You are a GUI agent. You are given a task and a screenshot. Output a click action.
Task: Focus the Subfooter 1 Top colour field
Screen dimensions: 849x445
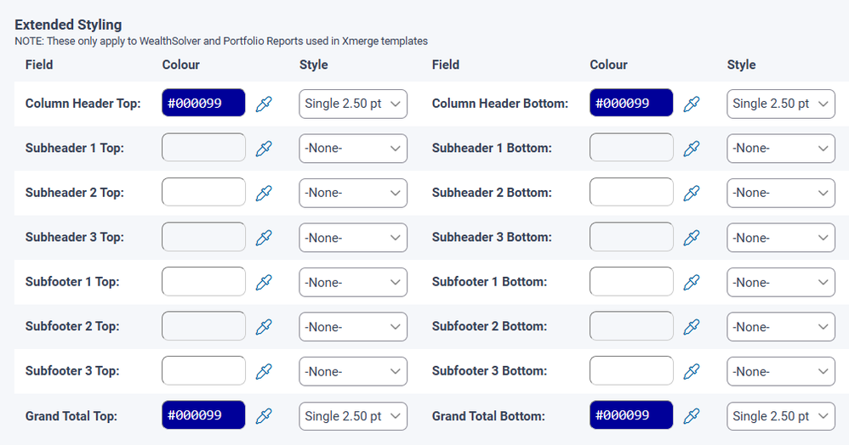click(203, 282)
